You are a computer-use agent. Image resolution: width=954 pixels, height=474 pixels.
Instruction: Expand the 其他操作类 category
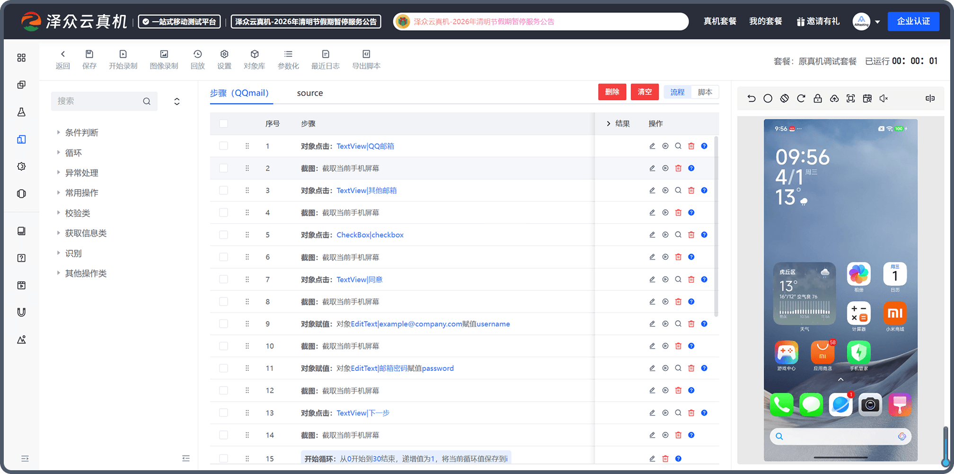[x=59, y=273]
